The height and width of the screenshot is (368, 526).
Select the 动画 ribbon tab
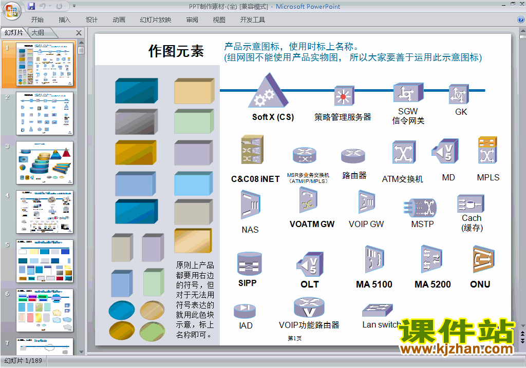coord(119,20)
